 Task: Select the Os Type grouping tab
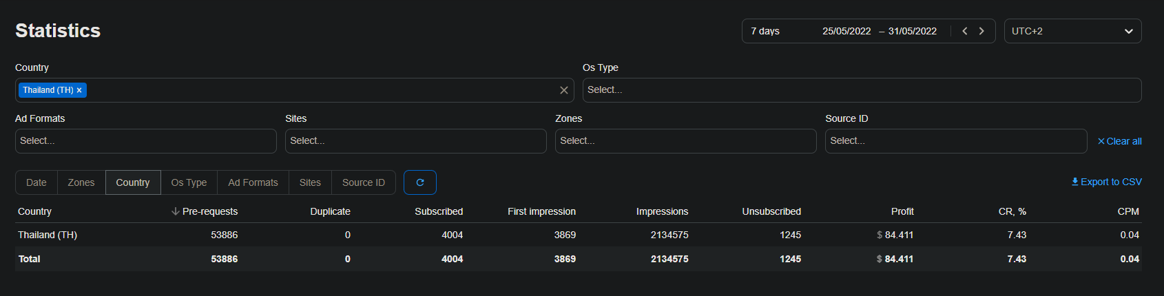189,182
